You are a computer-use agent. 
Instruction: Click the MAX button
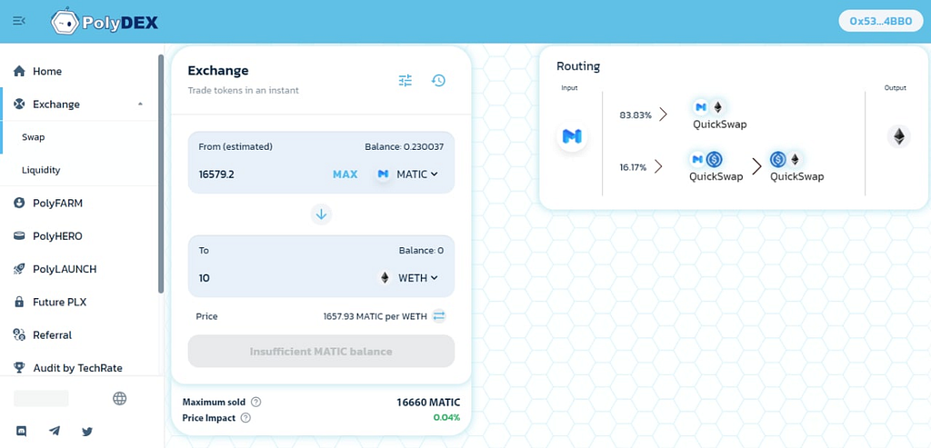click(x=345, y=174)
